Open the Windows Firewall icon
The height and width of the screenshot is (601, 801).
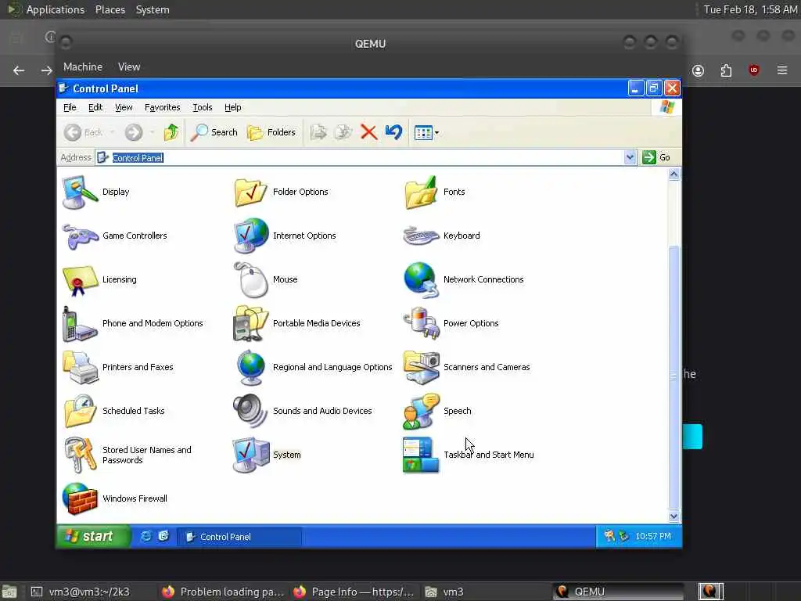pos(80,498)
